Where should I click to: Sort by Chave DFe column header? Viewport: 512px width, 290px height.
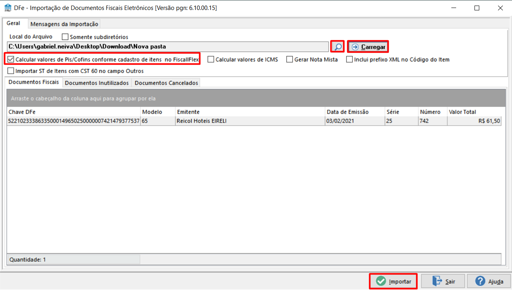(x=74, y=112)
